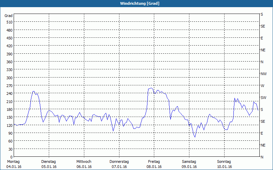Select the Freitag 08.01.16 date label
Image resolution: width=273 pixels, height=170 pixels.
(x=154, y=164)
